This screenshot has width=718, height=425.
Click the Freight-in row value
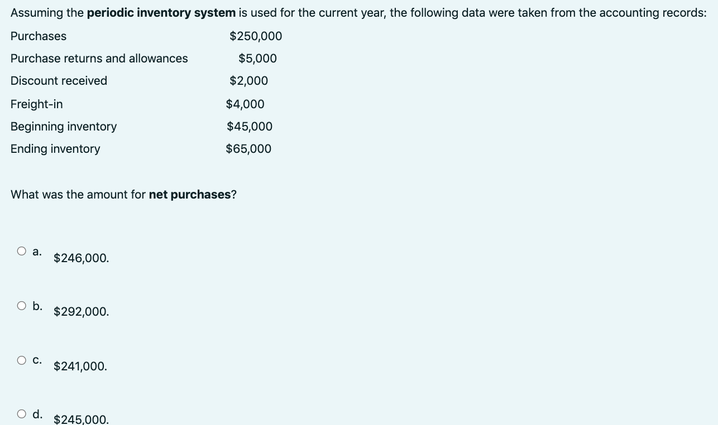tap(245, 104)
